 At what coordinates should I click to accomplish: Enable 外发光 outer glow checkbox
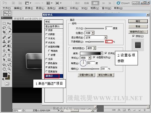(x=46, y=38)
